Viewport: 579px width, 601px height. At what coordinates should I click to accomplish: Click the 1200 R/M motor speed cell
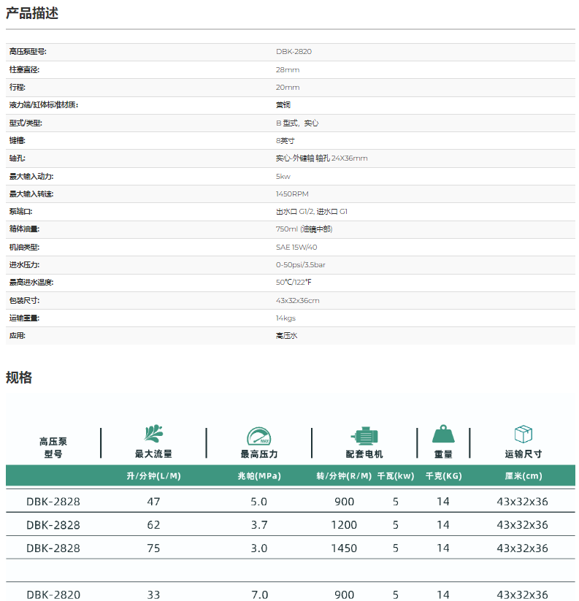(x=344, y=524)
